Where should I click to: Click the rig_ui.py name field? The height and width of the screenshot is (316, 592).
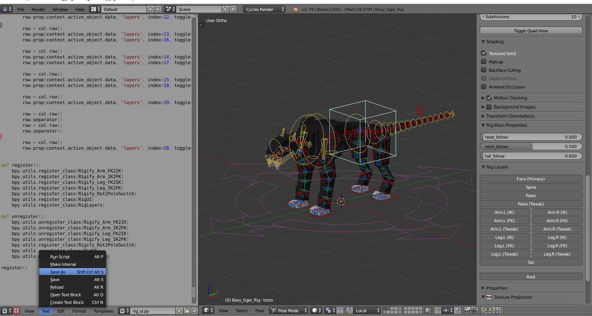152,311
